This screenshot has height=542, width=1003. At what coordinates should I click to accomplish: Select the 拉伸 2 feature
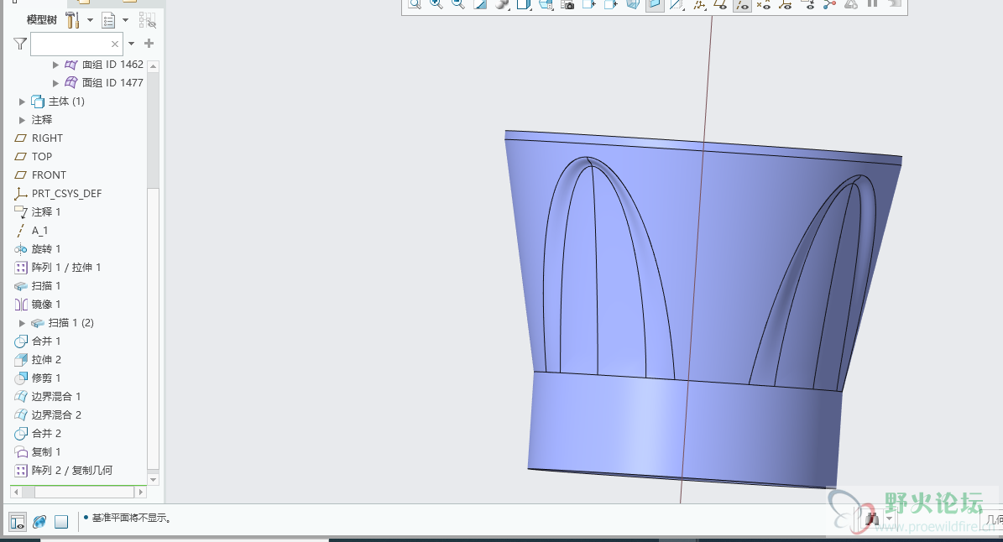(x=38, y=360)
